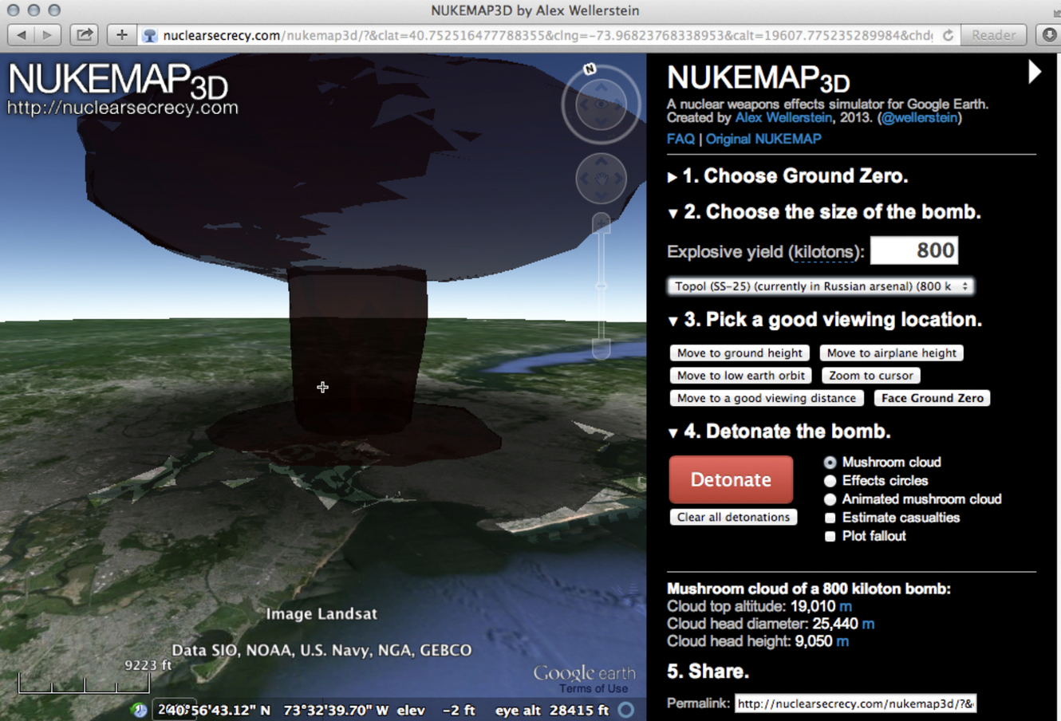
Task: Click Clear all detonations button
Action: (x=733, y=517)
